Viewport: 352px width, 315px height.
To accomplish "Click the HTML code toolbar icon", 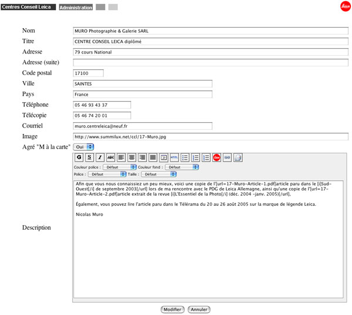I will tap(174, 157).
